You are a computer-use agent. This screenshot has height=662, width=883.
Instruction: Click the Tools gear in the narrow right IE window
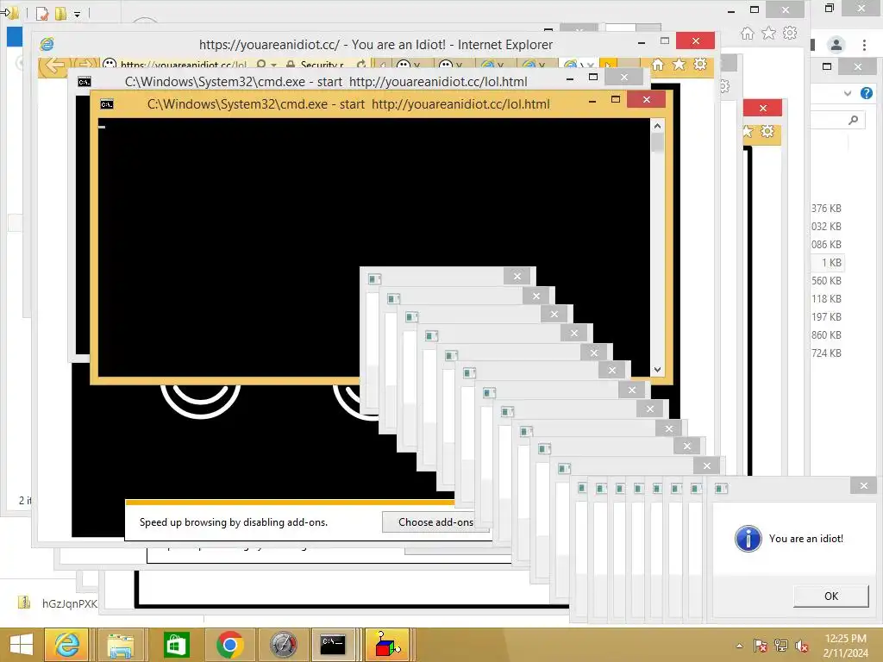(x=767, y=132)
